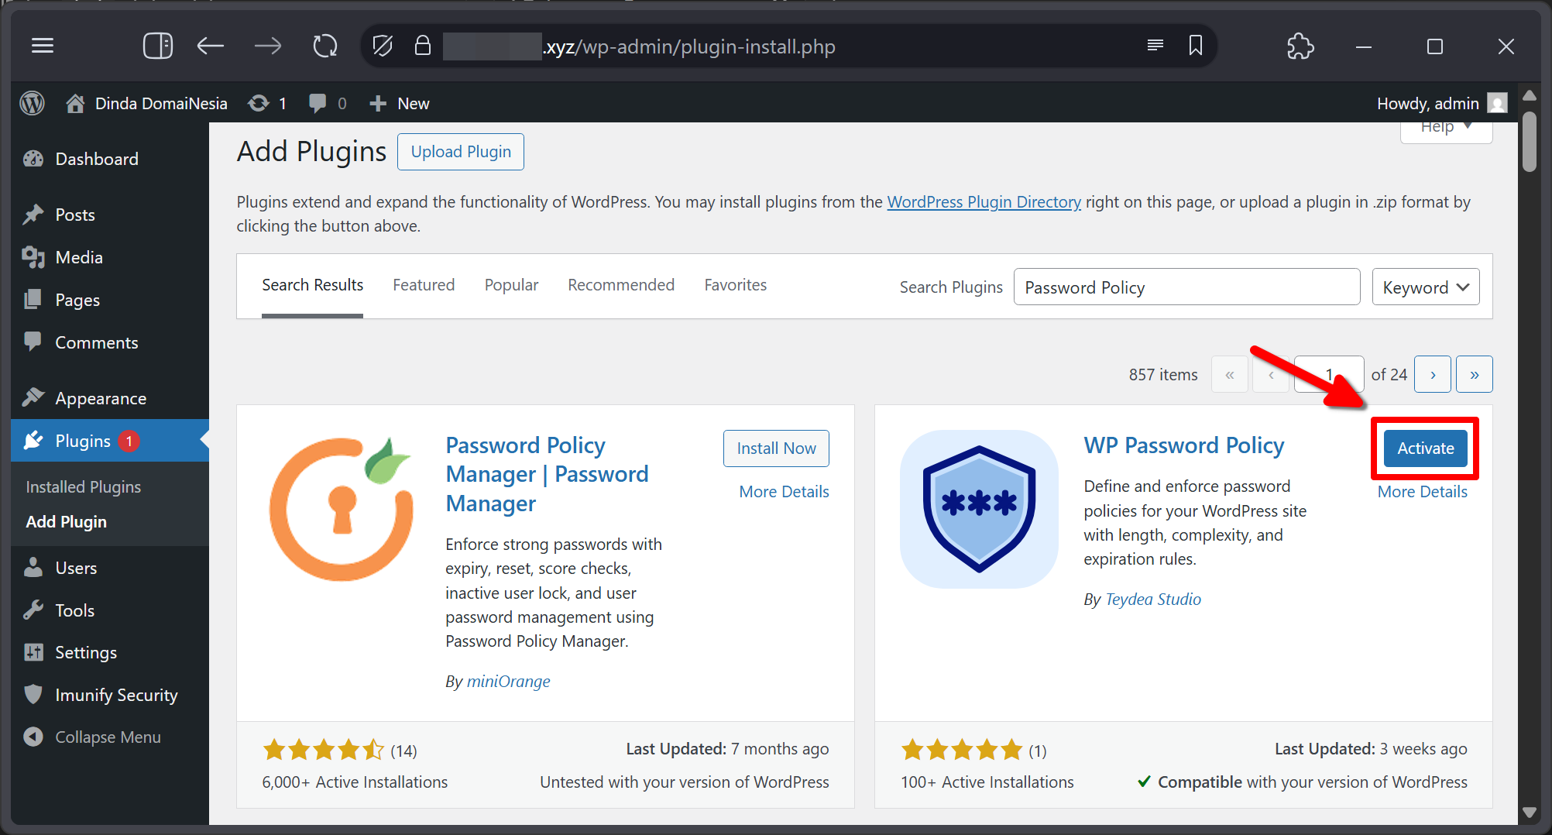The width and height of the screenshot is (1552, 835).
Task: Focus the current page number field
Action: [1329, 374]
